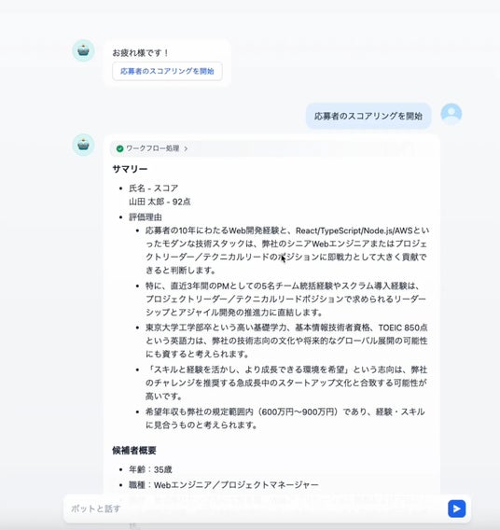
Task: Click the green checkmark workflow status icon
Action: tap(119, 148)
